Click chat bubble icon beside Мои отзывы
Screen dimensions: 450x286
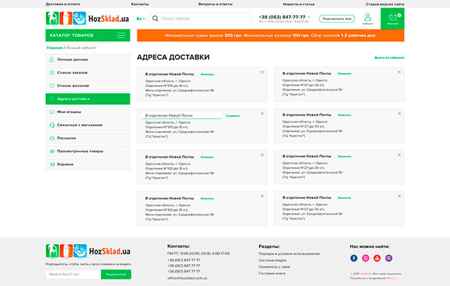click(x=52, y=112)
